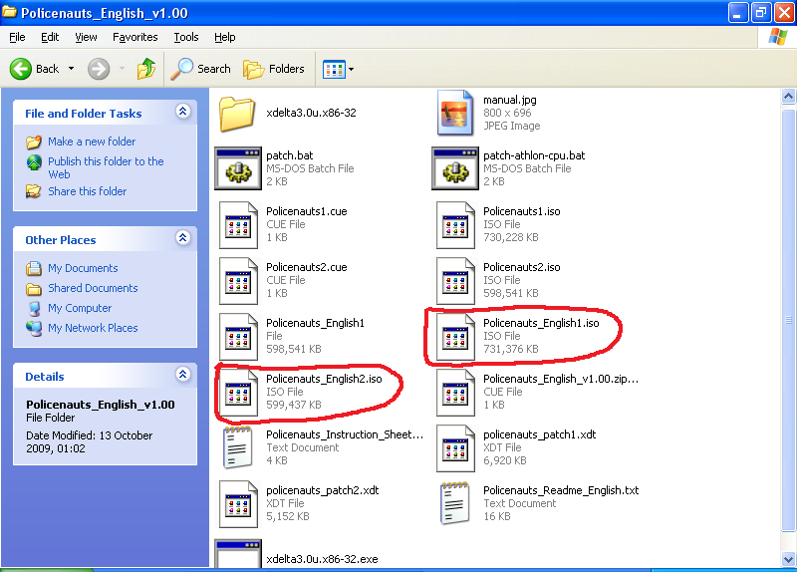Open the Back button history dropdown arrow
This screenshot has width=797, height=572.
(71, 69)
